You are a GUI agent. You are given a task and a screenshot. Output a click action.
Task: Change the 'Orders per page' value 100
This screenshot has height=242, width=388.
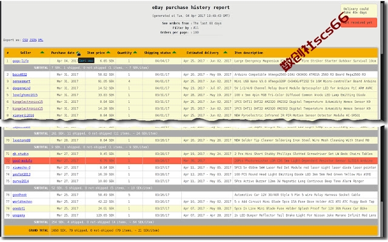pos(196,32)
